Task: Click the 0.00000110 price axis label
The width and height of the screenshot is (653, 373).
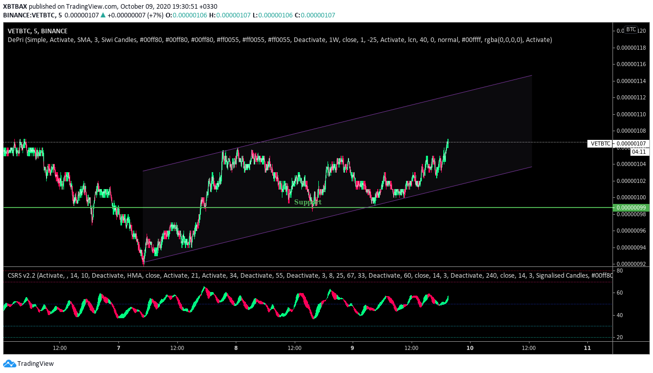Action: (631, 114)
